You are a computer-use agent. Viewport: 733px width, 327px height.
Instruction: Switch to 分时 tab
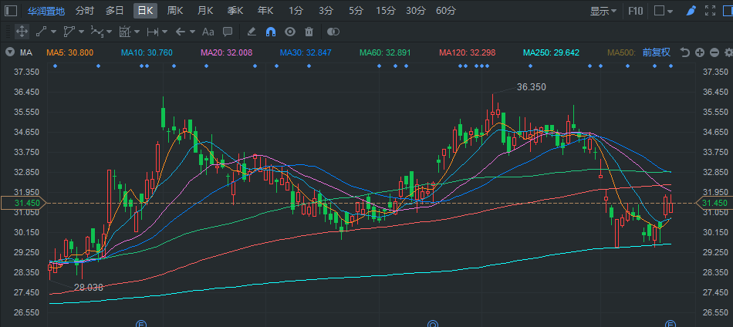85,11
